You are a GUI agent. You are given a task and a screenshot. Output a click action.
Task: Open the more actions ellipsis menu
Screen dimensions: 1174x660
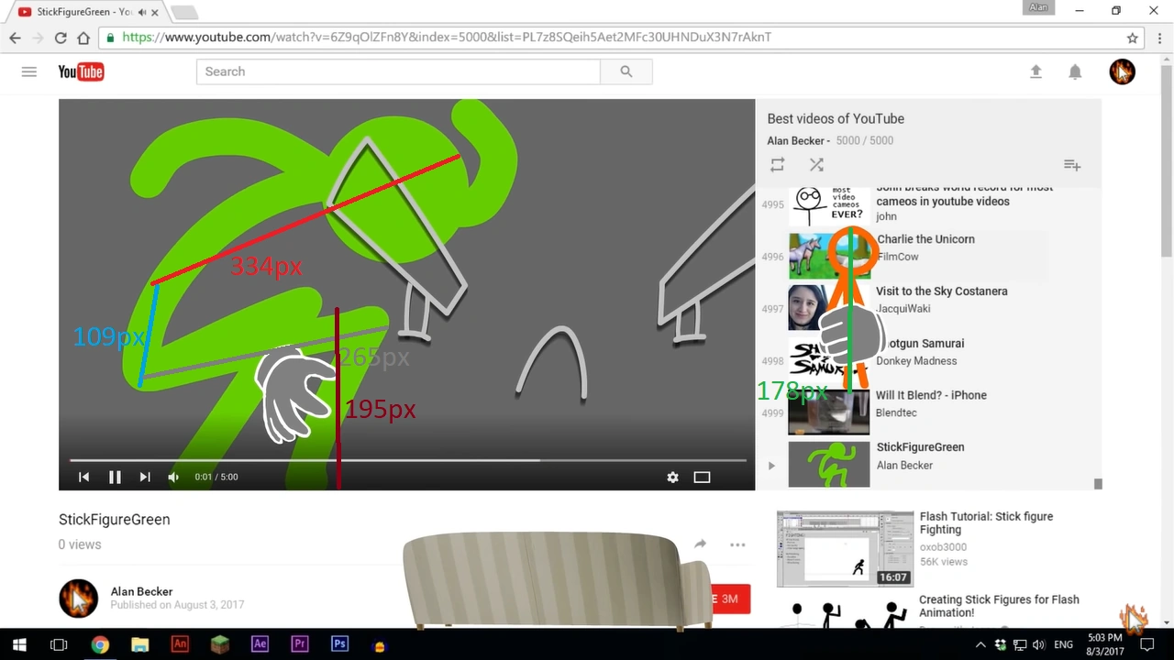(737, 544)
